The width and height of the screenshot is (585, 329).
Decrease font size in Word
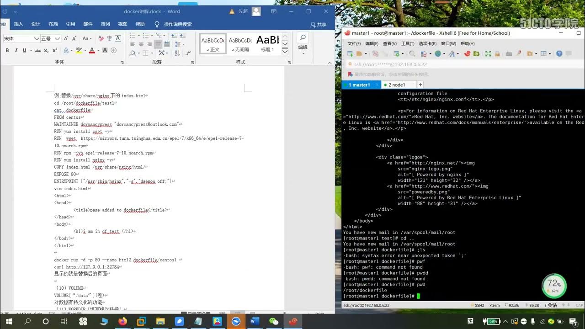[x=74, y=39]
